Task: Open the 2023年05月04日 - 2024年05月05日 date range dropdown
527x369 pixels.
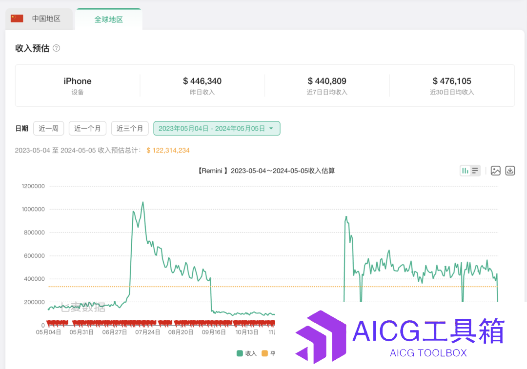Action: (217, 128)
